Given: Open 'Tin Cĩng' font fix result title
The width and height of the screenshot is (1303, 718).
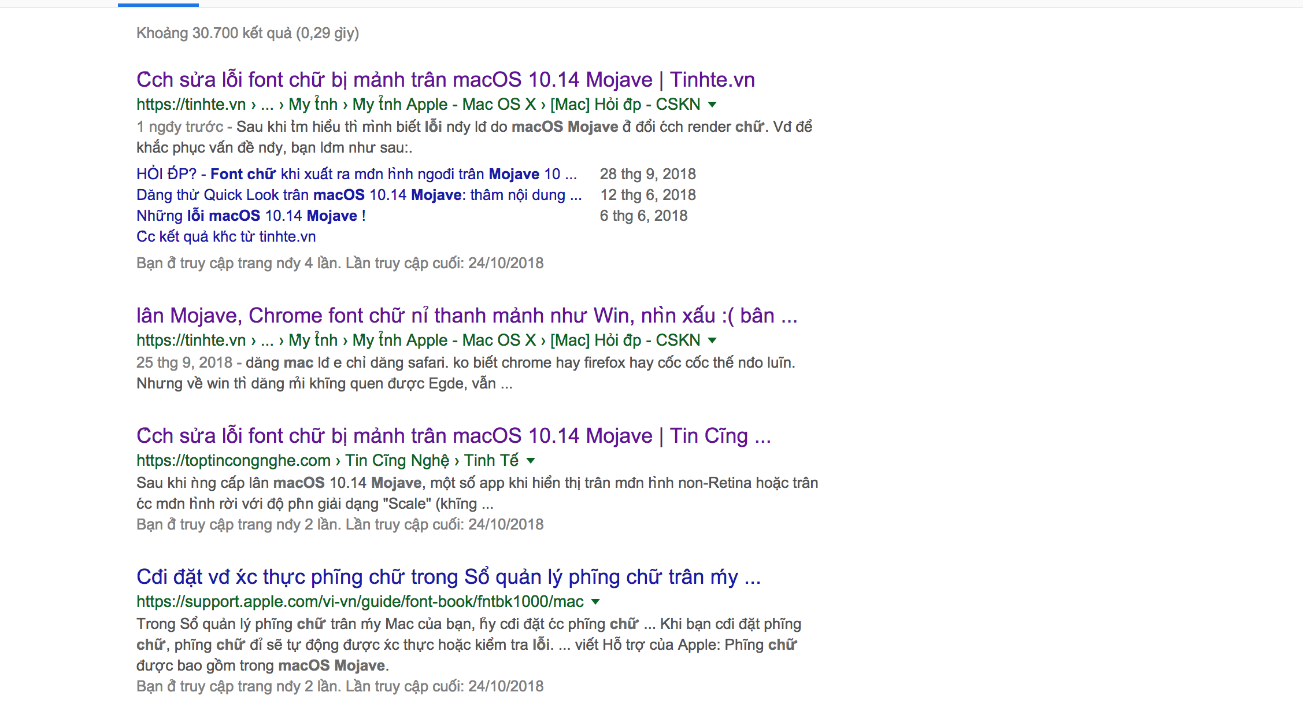Looking at the screenshot, I should [x=454, y=436].
